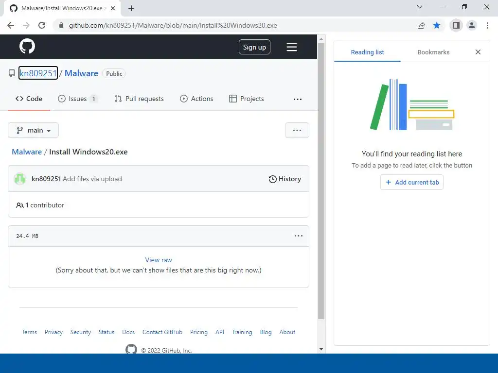
Task: Click the footer GitHub logo icon
Action: pos(131,349)
